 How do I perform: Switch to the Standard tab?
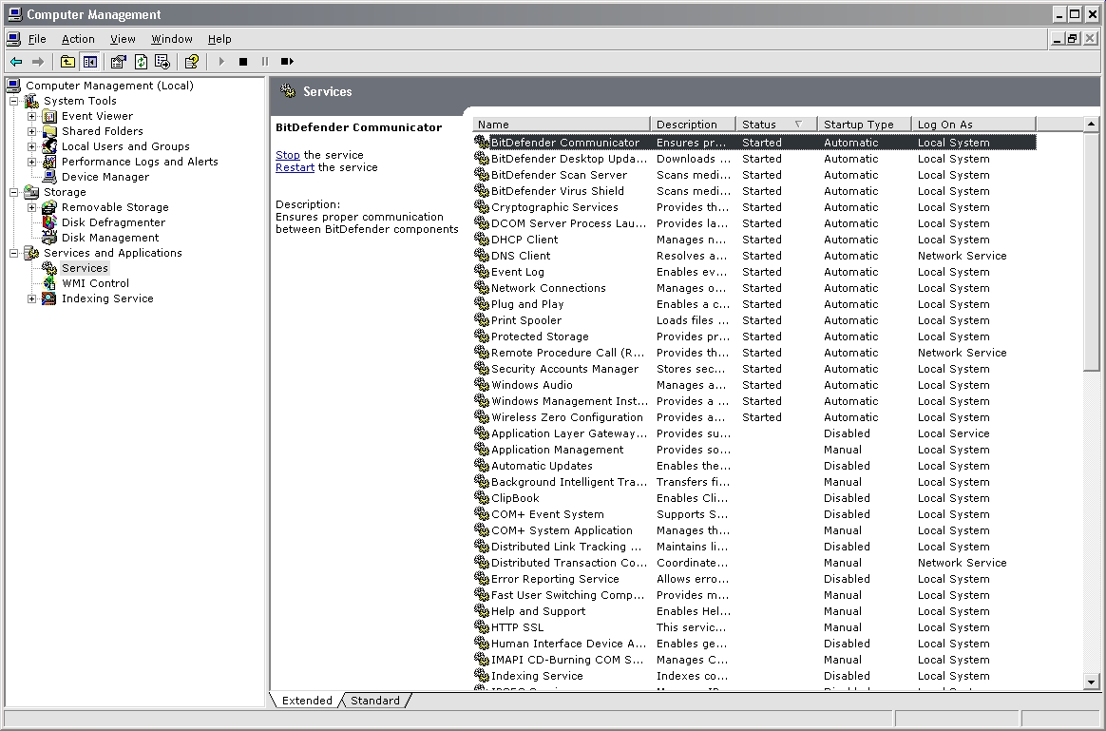coord(374,701)
